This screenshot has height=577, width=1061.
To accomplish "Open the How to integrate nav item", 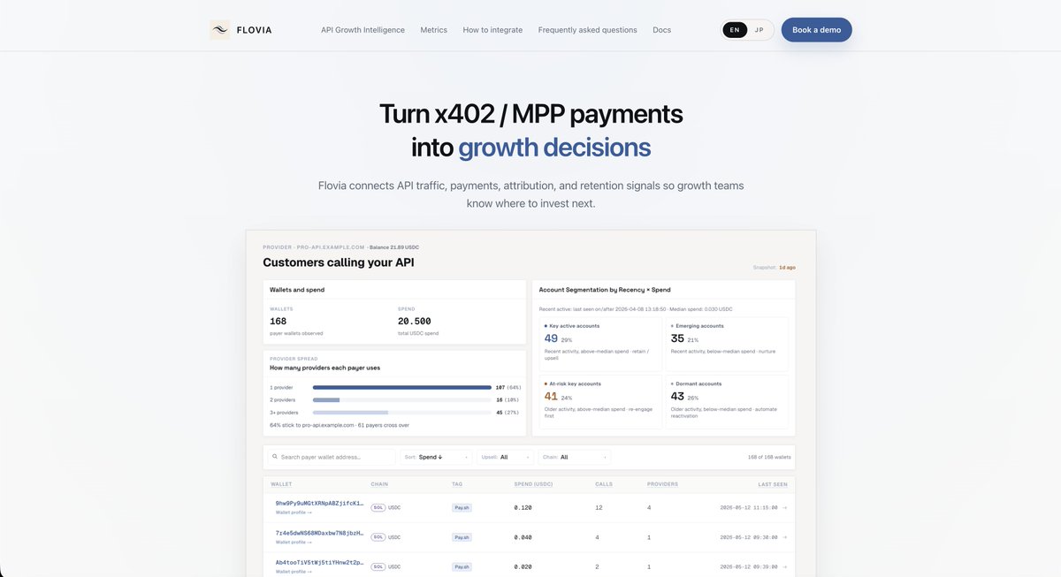I will (x=492, y=30).
